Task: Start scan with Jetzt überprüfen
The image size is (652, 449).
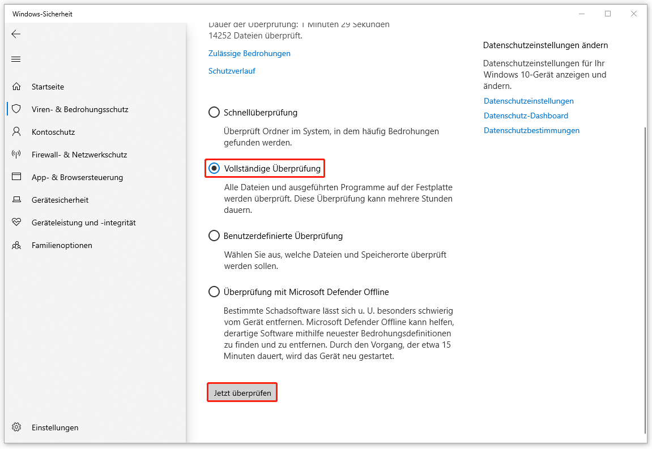Action: (242, 392)
